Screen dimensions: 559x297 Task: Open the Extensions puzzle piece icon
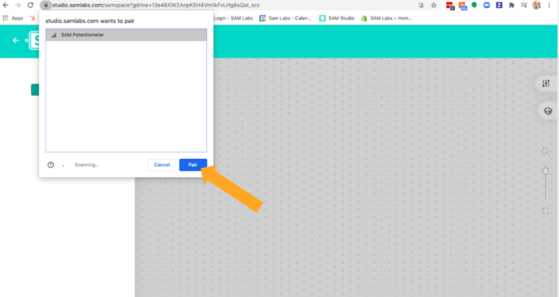tap(512, 5)
